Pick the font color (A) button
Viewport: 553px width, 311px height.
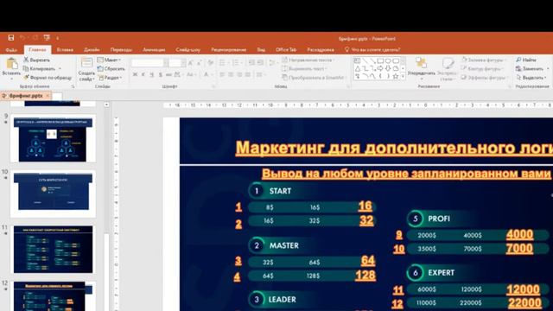click(x=206, y=74)
